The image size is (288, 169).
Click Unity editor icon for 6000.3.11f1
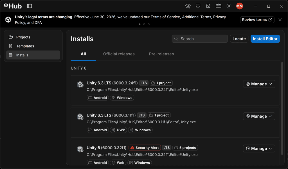coord(80,117)
